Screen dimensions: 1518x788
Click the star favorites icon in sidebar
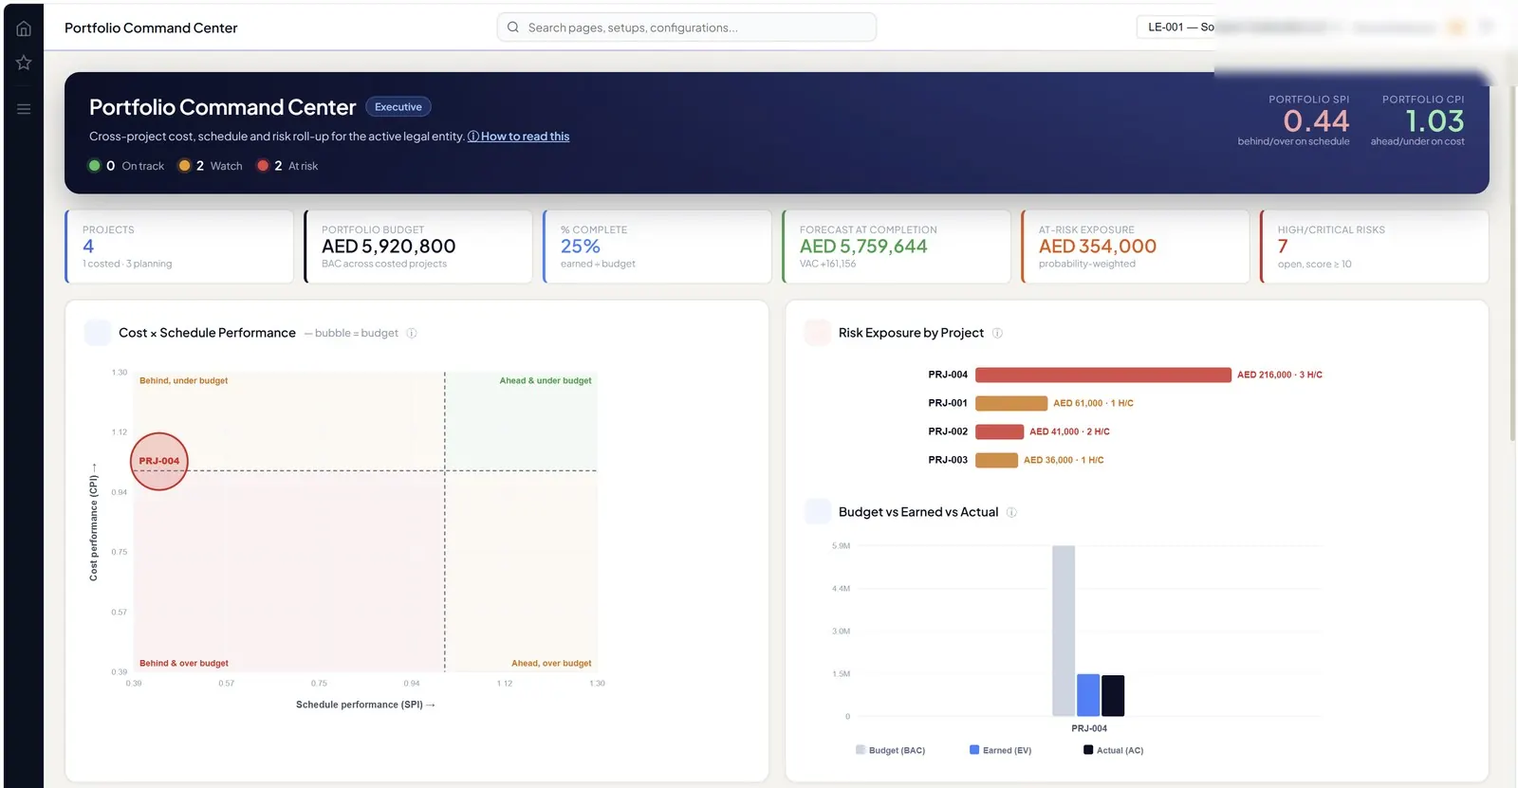click(x=24, y=63)
